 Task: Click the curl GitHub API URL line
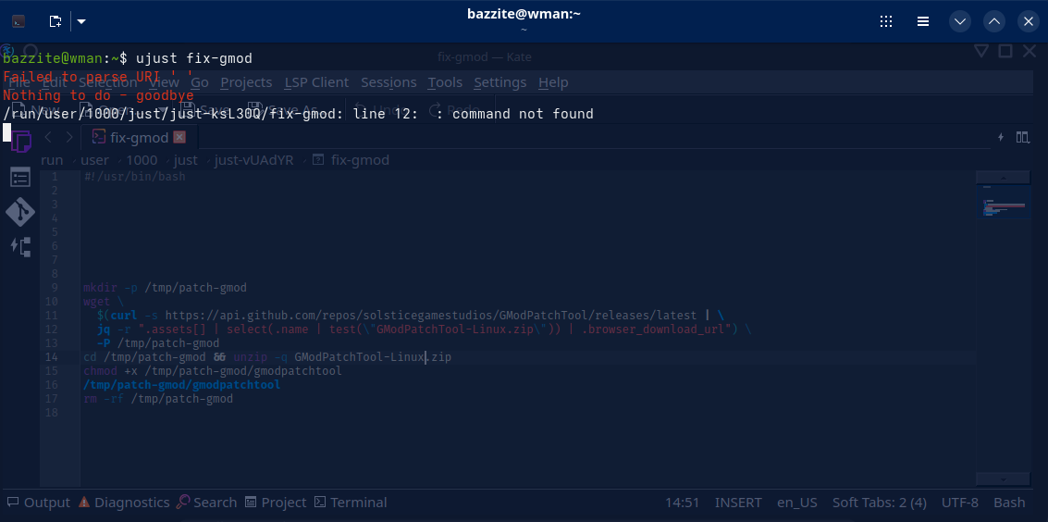[411, 316]
